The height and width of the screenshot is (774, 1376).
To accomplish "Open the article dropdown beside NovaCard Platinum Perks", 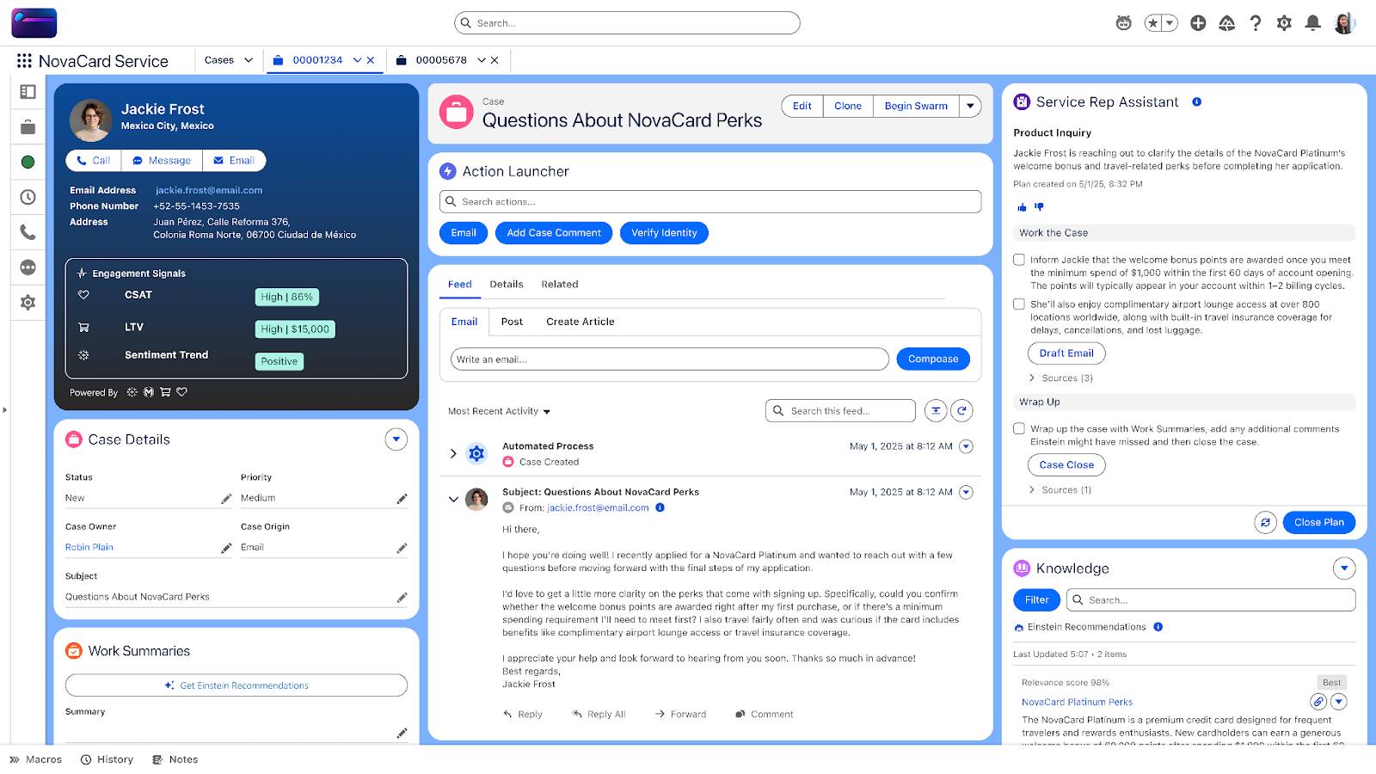I will tap(1338, 702).
